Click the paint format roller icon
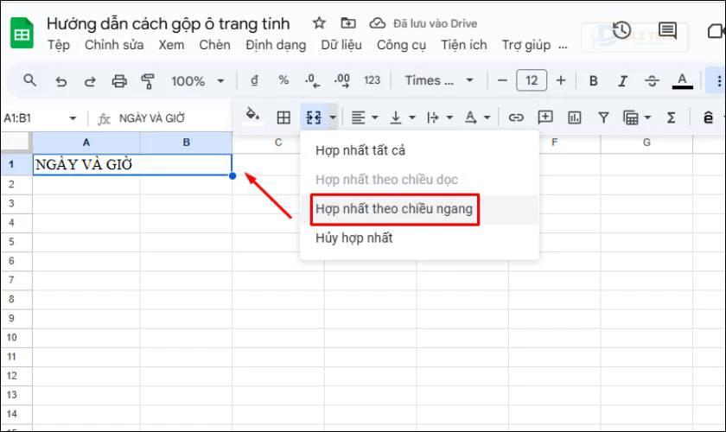 (148, 81)
